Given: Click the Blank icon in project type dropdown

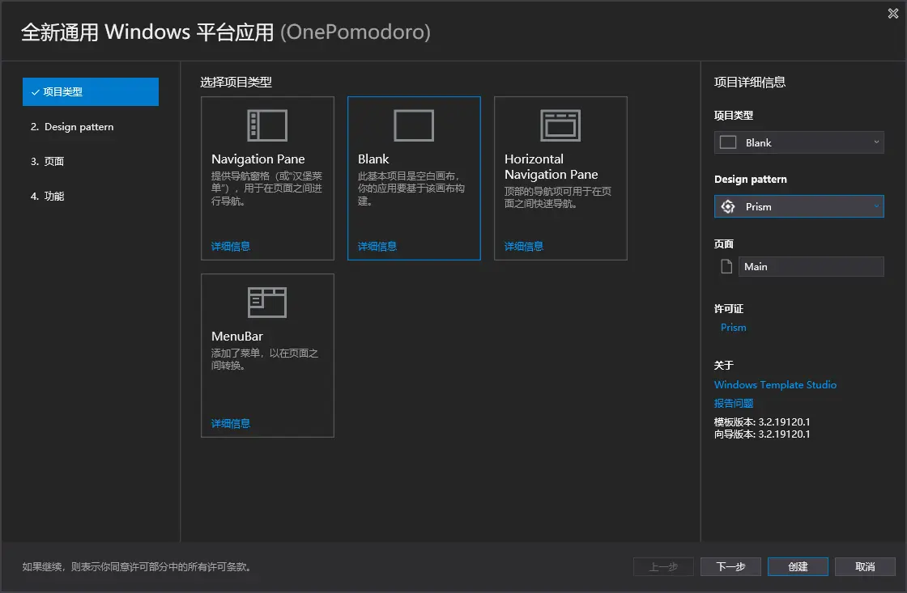Looking at the screenshot, I should pos(728,142).
